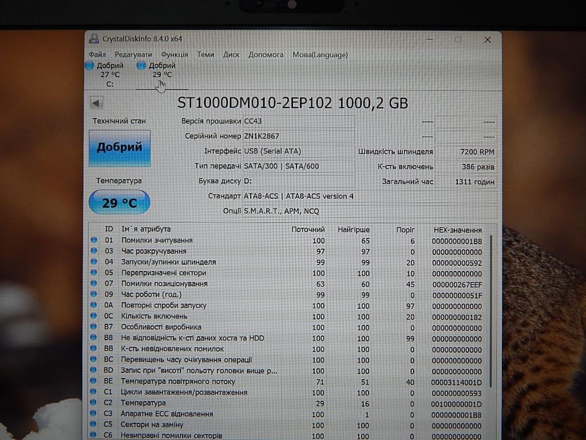Click the previous disk arrow icon
Screen dimensions: 586x440
pyautogui.click(x=97, y=103)
